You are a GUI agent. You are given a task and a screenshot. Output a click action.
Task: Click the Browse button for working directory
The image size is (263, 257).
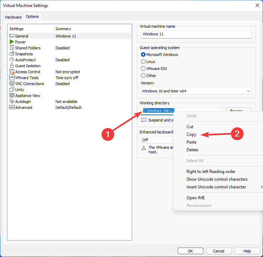(238, 109)
